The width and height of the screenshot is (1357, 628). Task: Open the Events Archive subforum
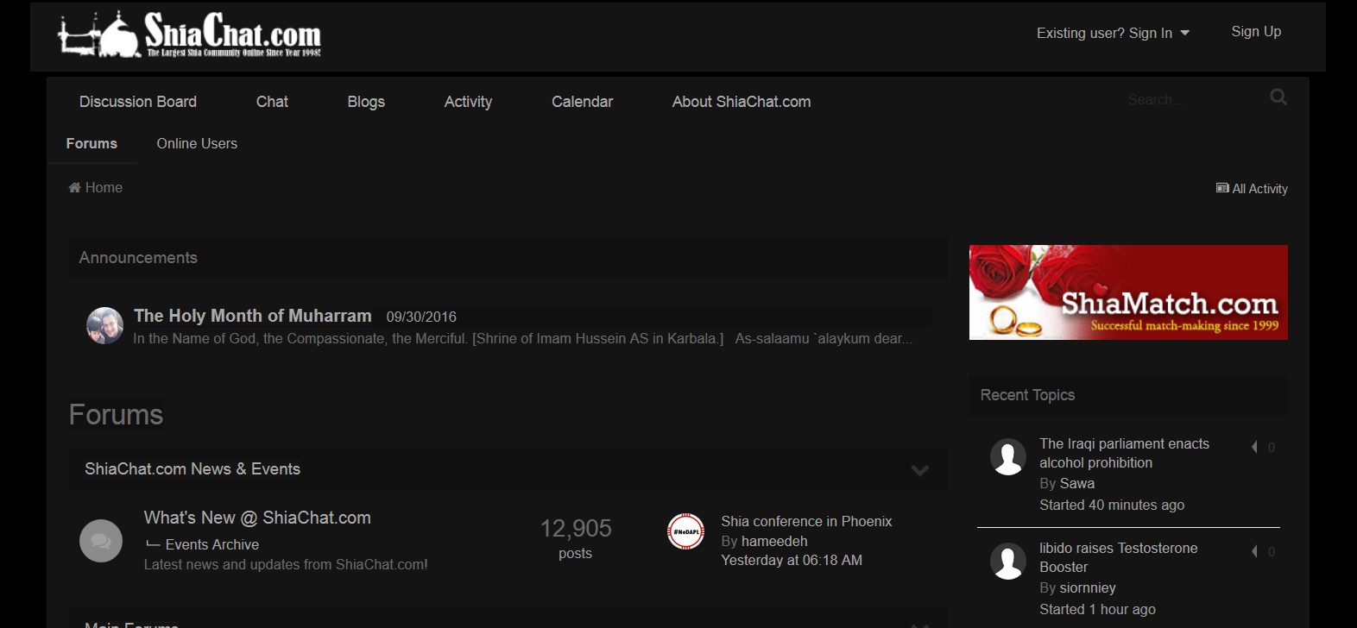(x=212, y=544)
